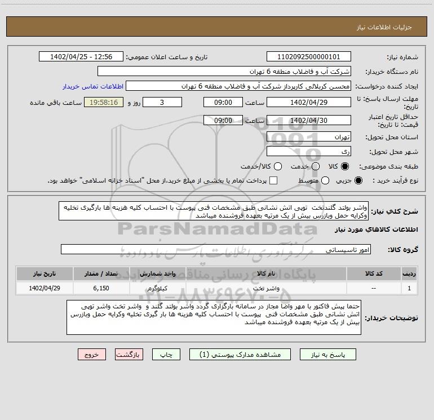The width and height of the screenshot is (434, 420).
Task: Click the unit cell کیلوگرم
Action: [x=157, y=288]
